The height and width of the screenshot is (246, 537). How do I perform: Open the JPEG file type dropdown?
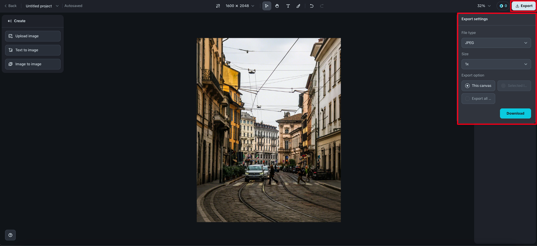tap(496, 43)
